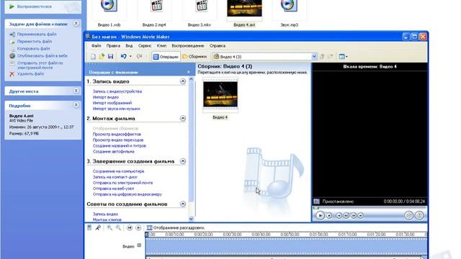Open the Видео 1.vob file in Explorer
This screenshot has width=461, height=259.
pos(109,14)
